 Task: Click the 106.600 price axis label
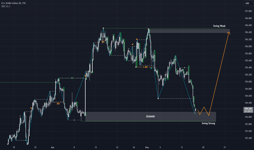pyautogui.click(x=248, y=25)
